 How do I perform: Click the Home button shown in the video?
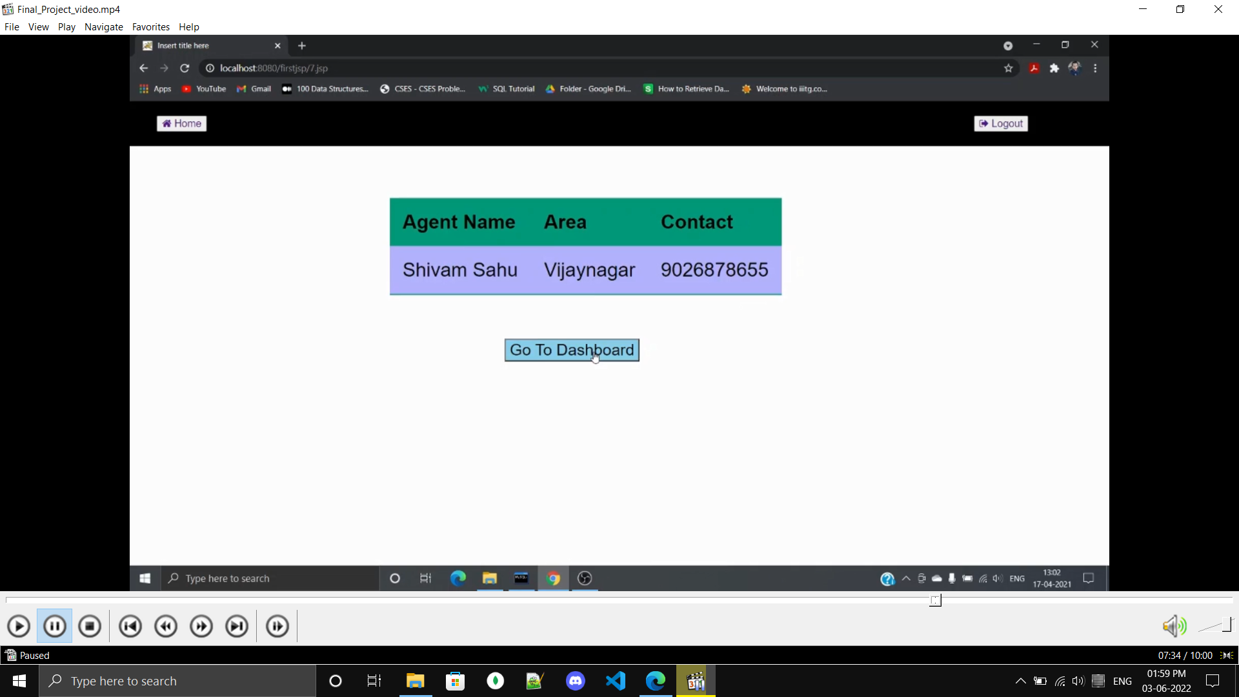(181, 123)
